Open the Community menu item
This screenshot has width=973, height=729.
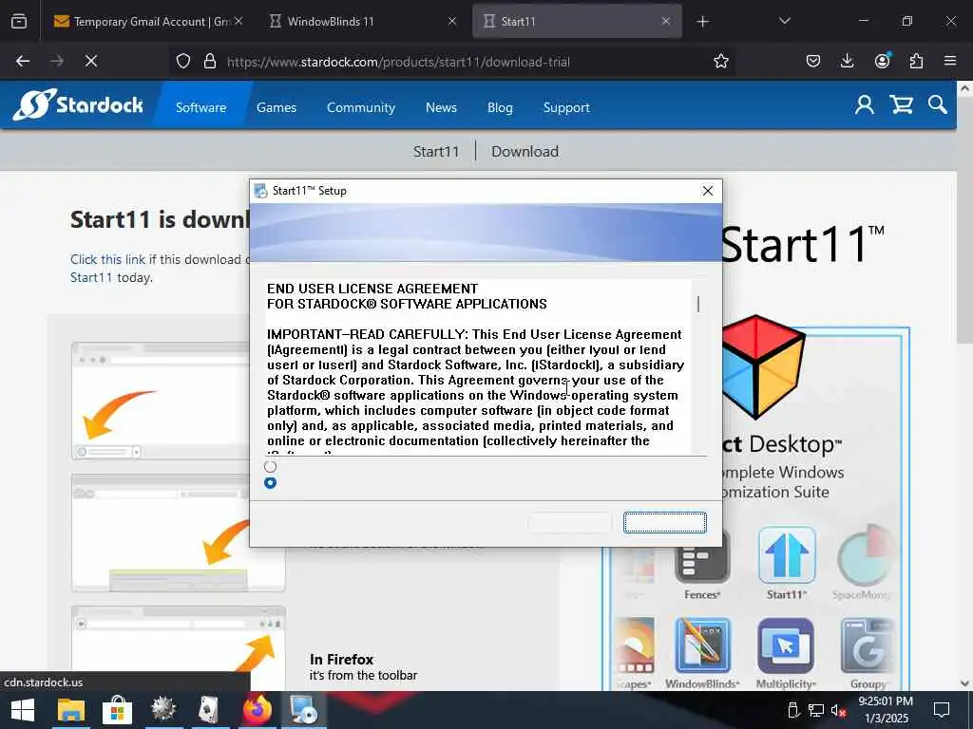tap(360, 107)
